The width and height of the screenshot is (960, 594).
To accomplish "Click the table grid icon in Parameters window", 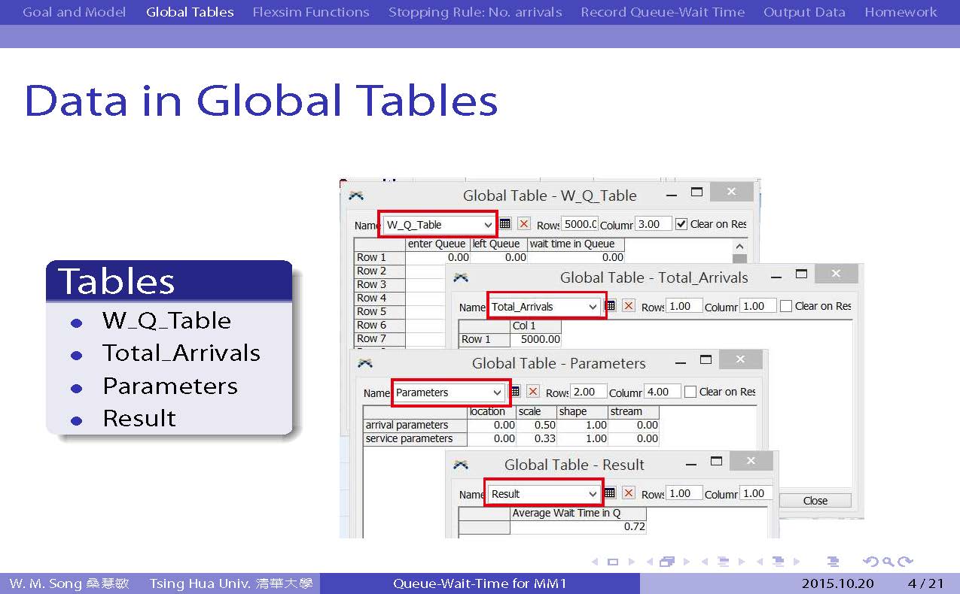I will click(515, 392).
